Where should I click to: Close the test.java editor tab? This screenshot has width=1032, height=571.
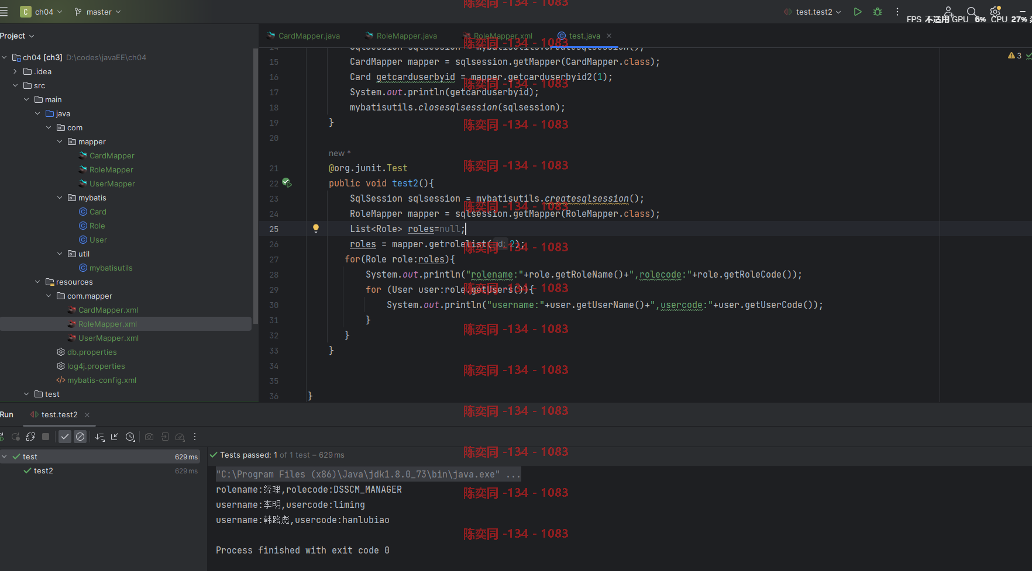click(609, 36)
